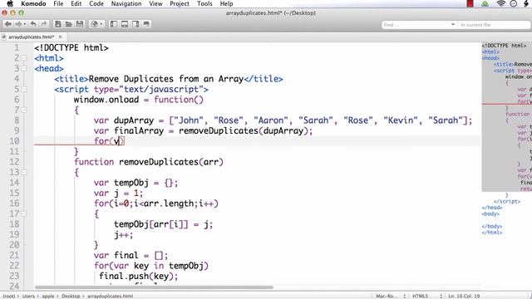Undo the last edit via toolbar
The width and height of the screenshot is (532, 299).
[x=33, y=24]
